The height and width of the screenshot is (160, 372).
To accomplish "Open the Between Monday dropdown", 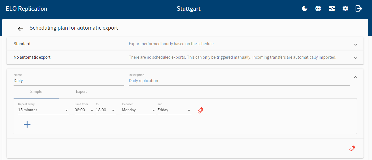I will (139, 110).
